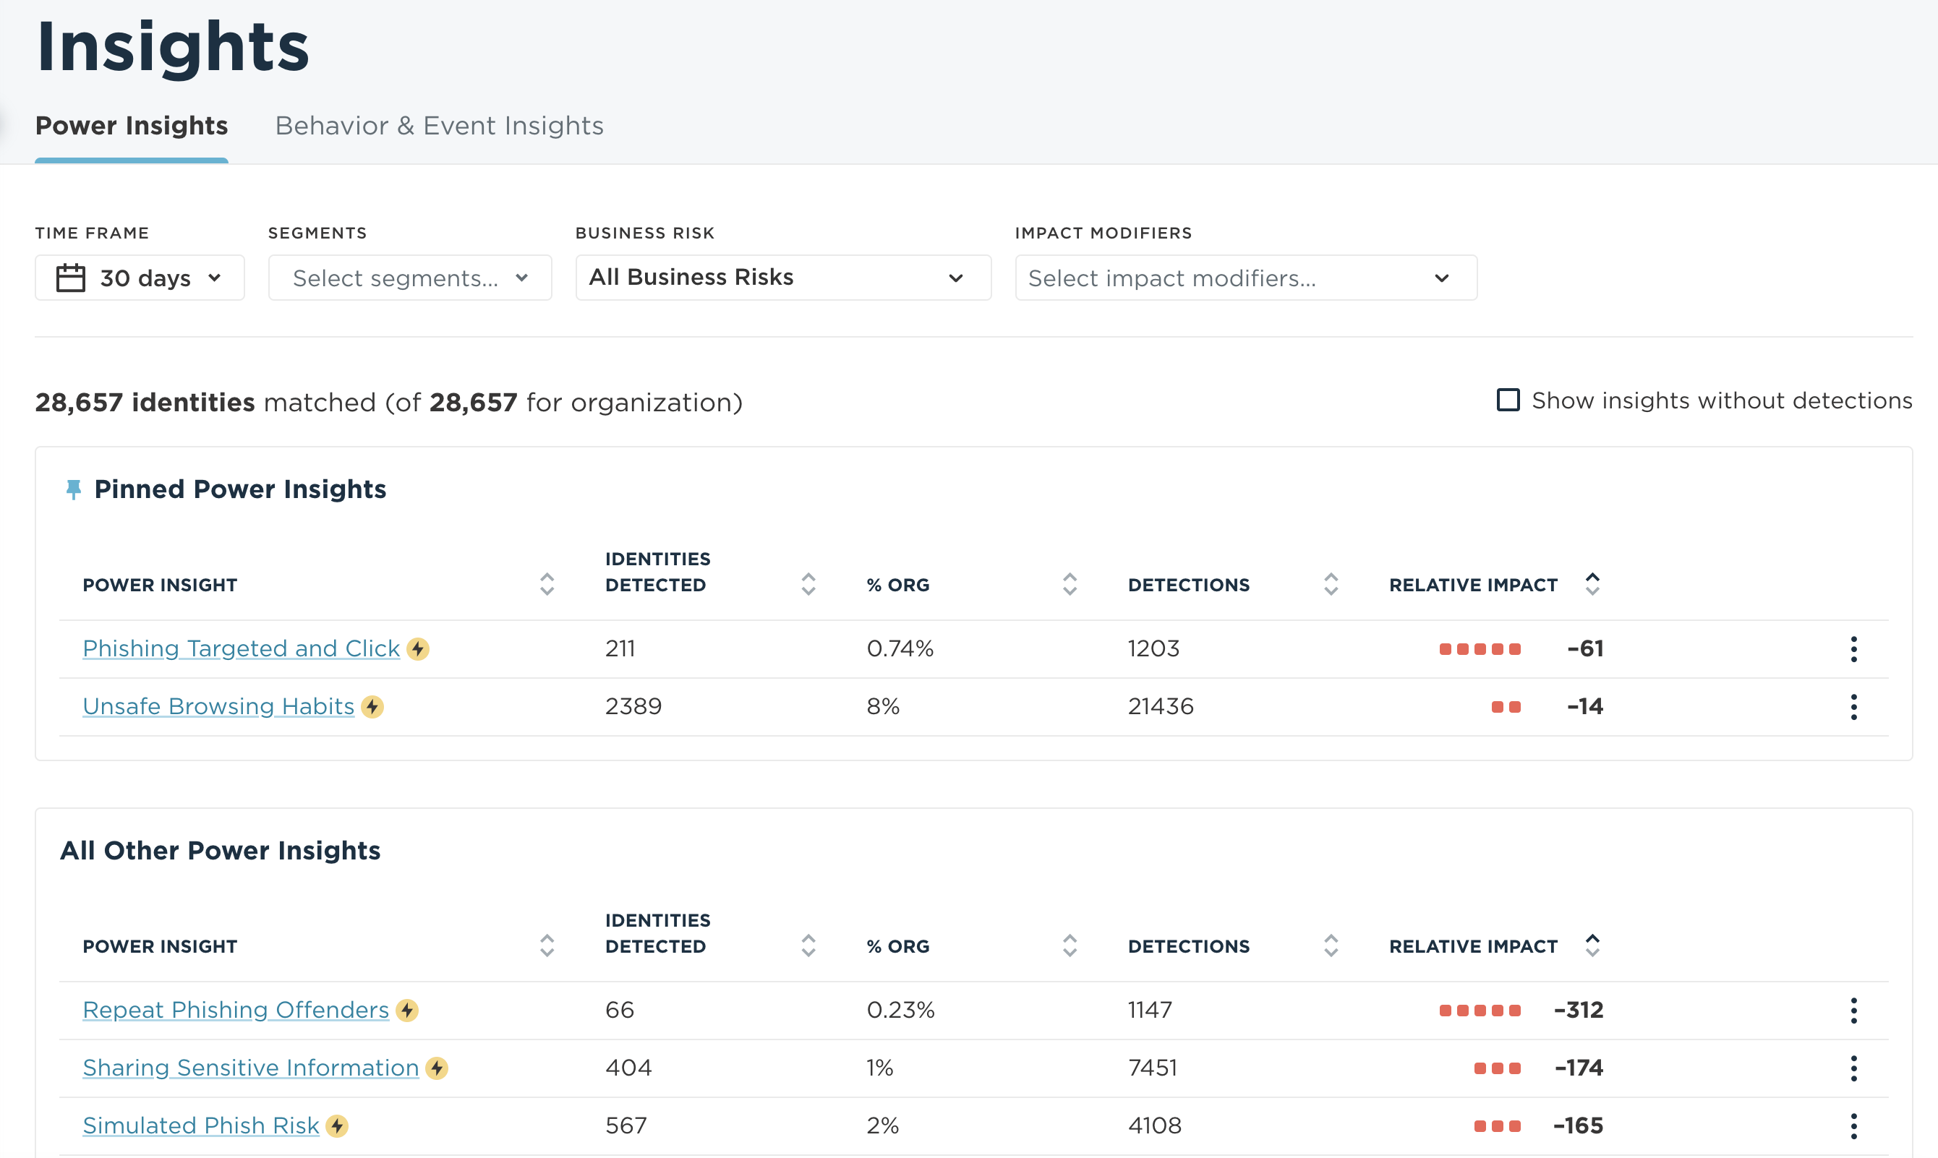
Task: Click the lightning icon next to Simulated Phish Risk
Action: tap(337, 1126)
